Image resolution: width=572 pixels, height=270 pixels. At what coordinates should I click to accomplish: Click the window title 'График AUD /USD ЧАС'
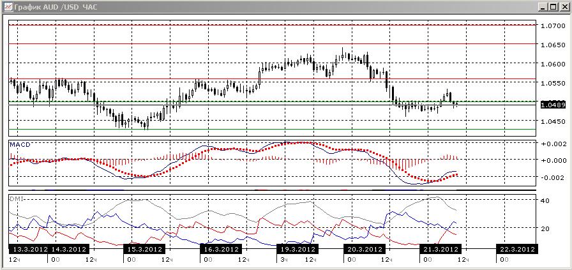tap(56, 7)
